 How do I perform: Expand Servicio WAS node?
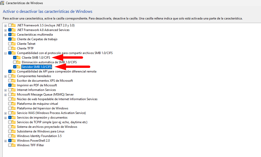click(5, 113)
